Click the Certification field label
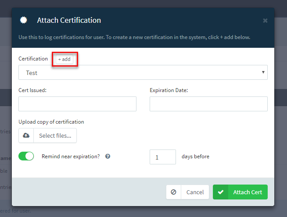Screen dimensions: 287x217 [x=33, y=59]
